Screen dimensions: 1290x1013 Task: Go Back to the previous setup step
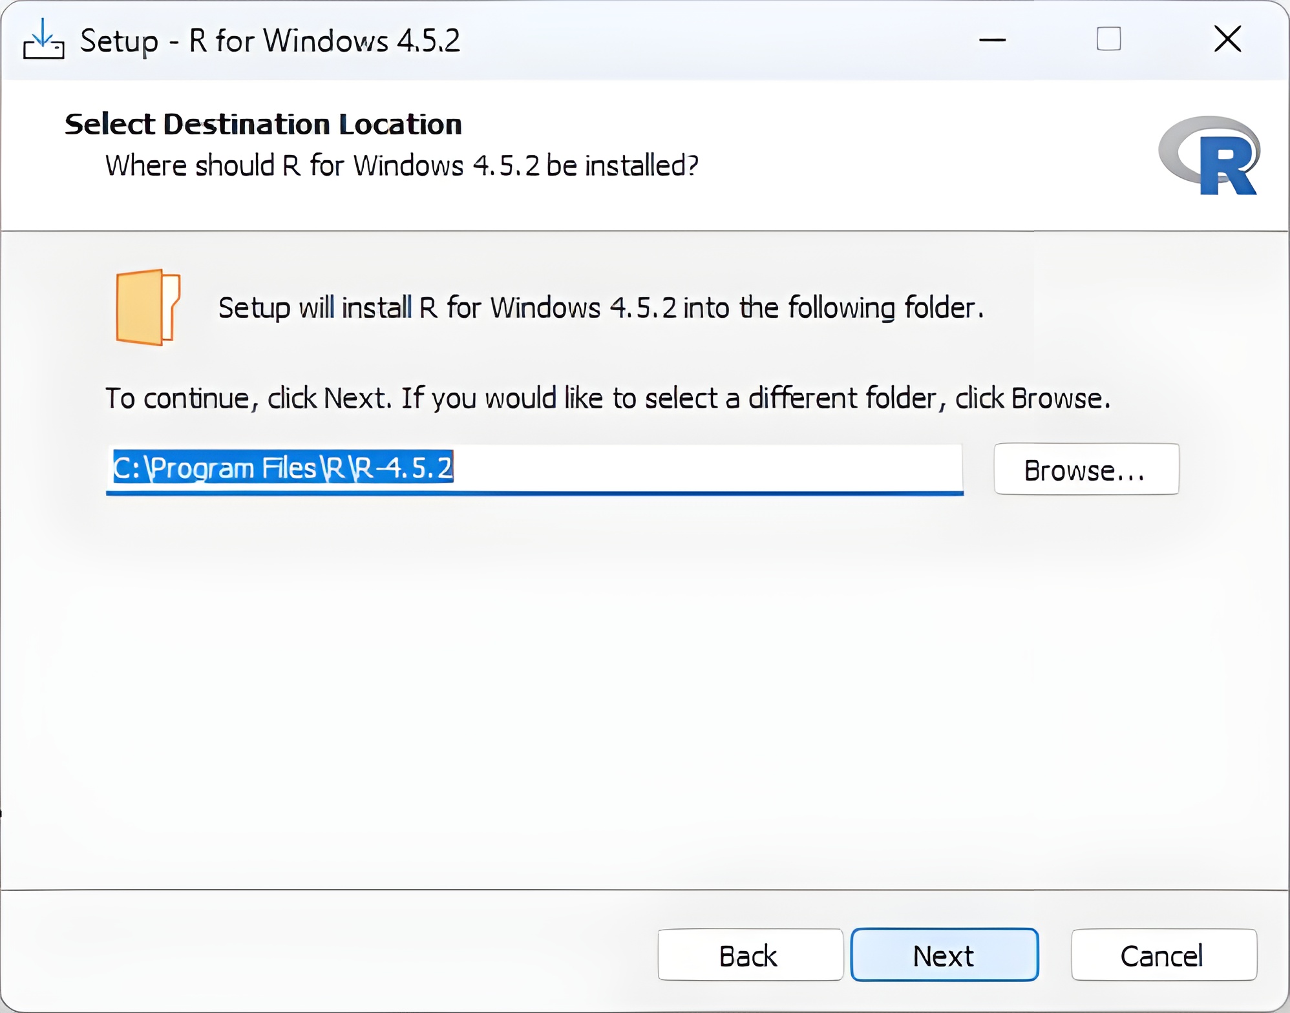[750, 955]
